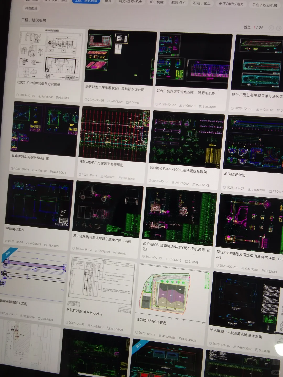Click uploader 3231901b on 蜘蛛吊臂油缸 card
283x377 pixels.
tap(29, 317)
